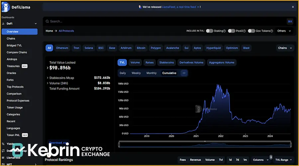Open Oracles in the sidebar
This screenshot has width=299, height=166.
[11, 73]
